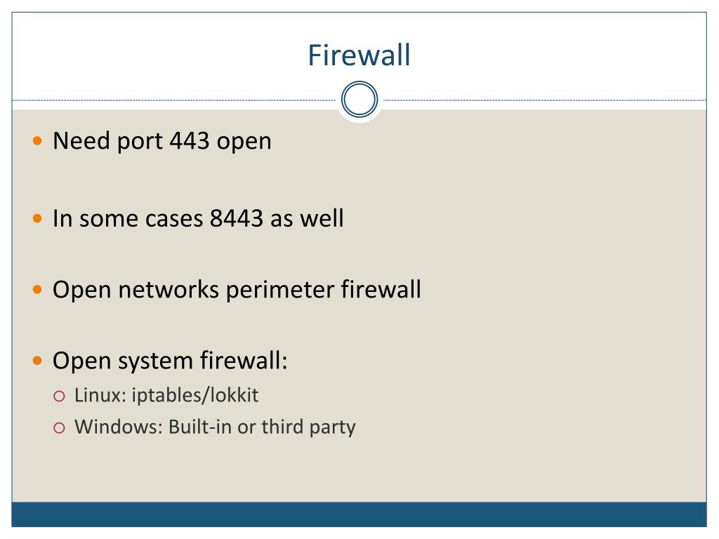Click the dashed line left of the circle

tap(174, 100)
